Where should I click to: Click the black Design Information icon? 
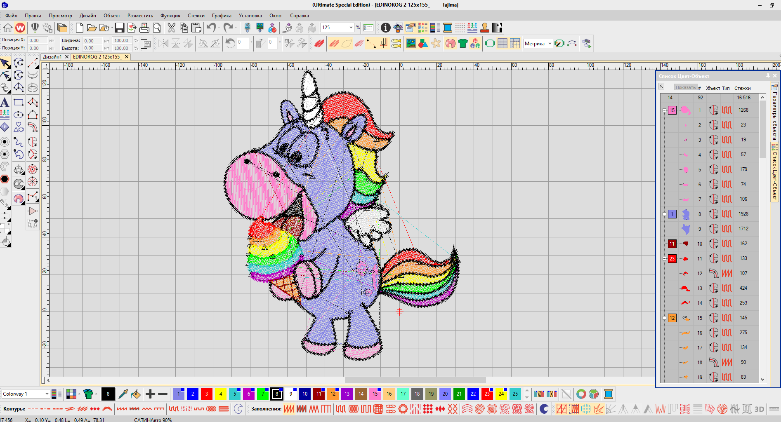[x=385, y=28]
